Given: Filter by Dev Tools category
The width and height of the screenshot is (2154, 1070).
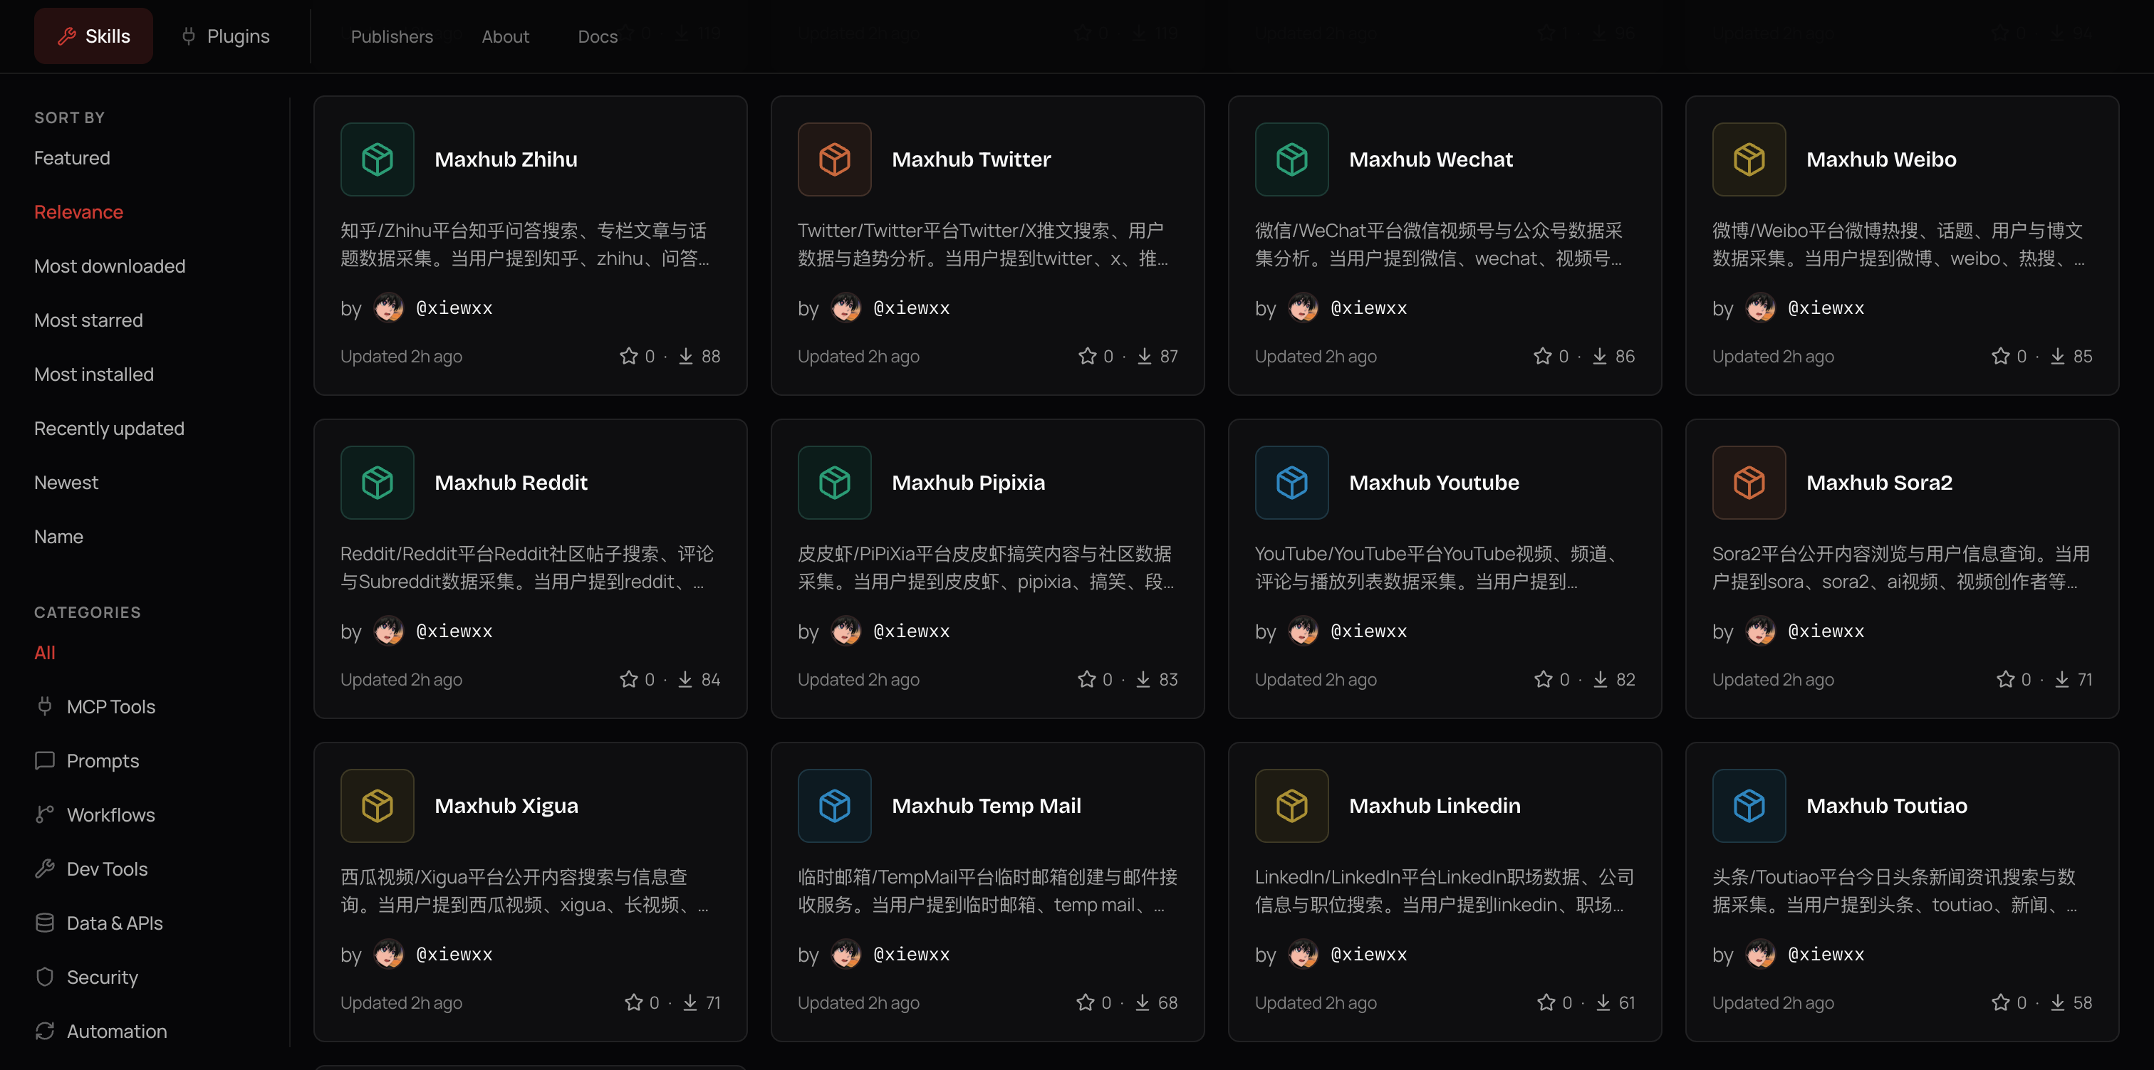Looking at the screenshot, I should (x=91, y=869).
